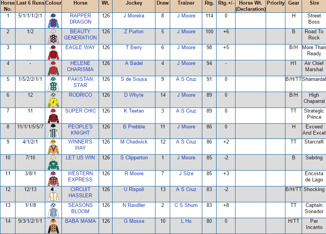View jockey T Berry's profile
The height and width of the screenshot is (234, 326).
tap(134, 48)
